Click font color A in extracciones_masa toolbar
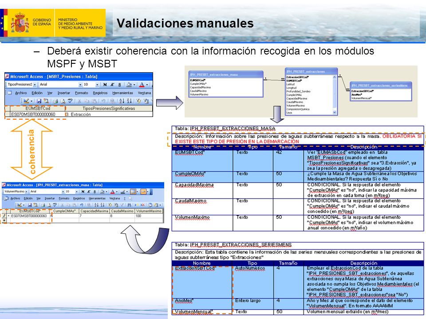This screenshot has width=426, height=319. [112, 191]
